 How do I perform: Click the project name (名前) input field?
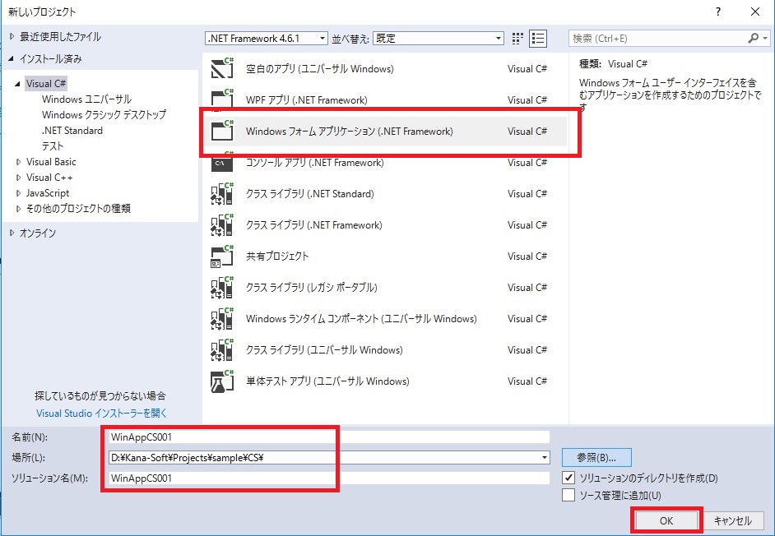coord(329,437)
